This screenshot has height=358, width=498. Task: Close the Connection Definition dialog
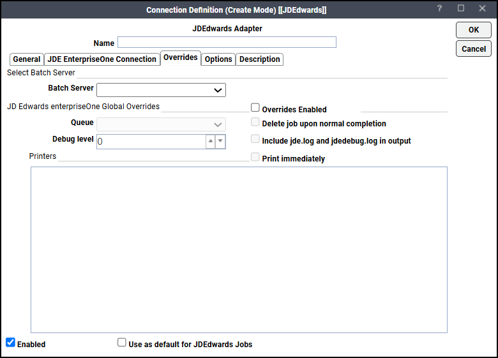click(x=482, y=8)
